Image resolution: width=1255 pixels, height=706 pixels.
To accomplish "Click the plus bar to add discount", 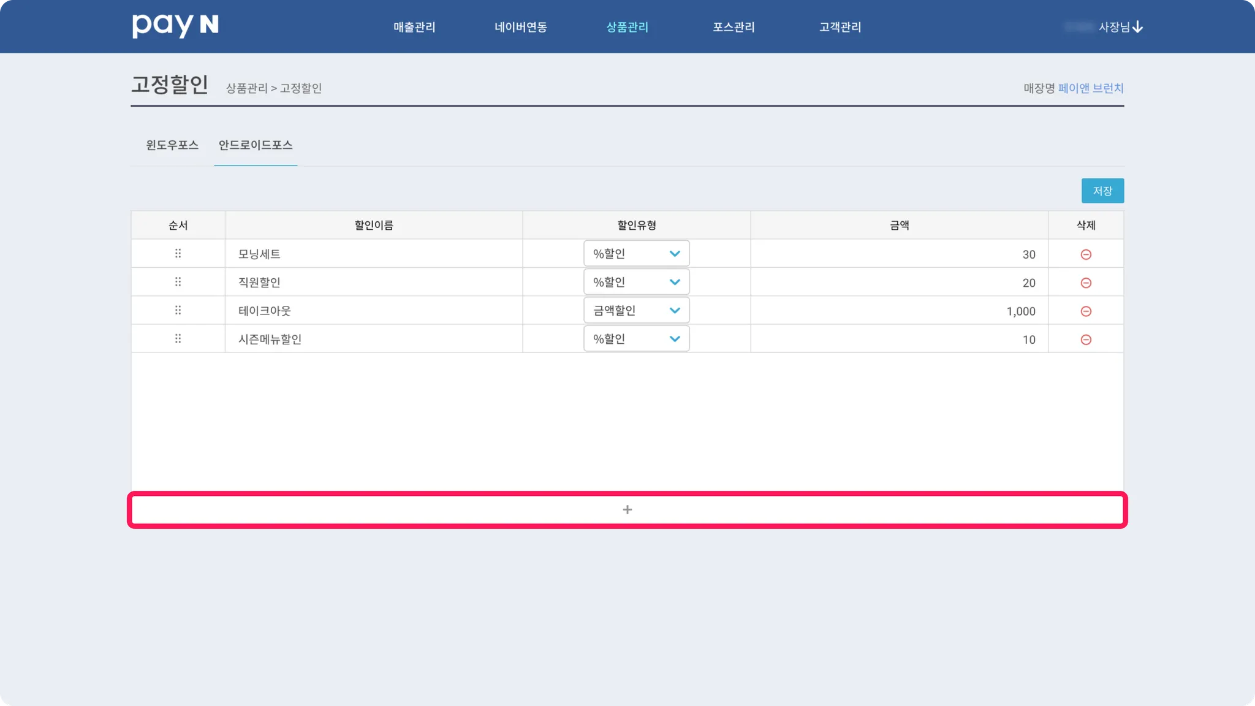I will [627, 510].
